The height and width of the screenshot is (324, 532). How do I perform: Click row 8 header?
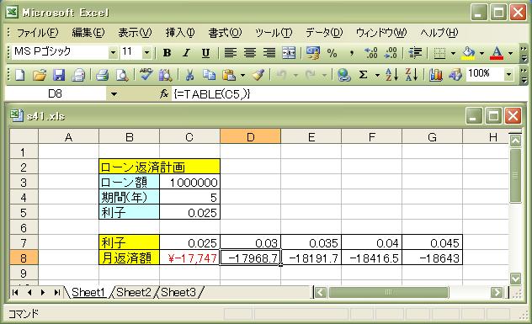(x=24, y=258)
